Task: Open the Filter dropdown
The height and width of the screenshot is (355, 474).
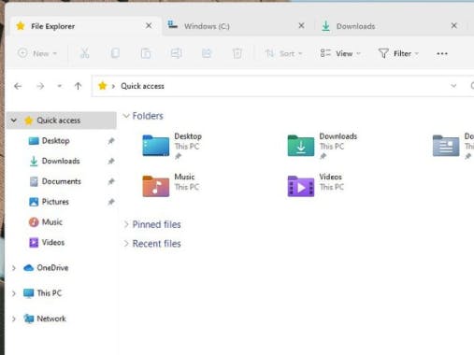Action: pyautogui.click(x=398, y=53)
